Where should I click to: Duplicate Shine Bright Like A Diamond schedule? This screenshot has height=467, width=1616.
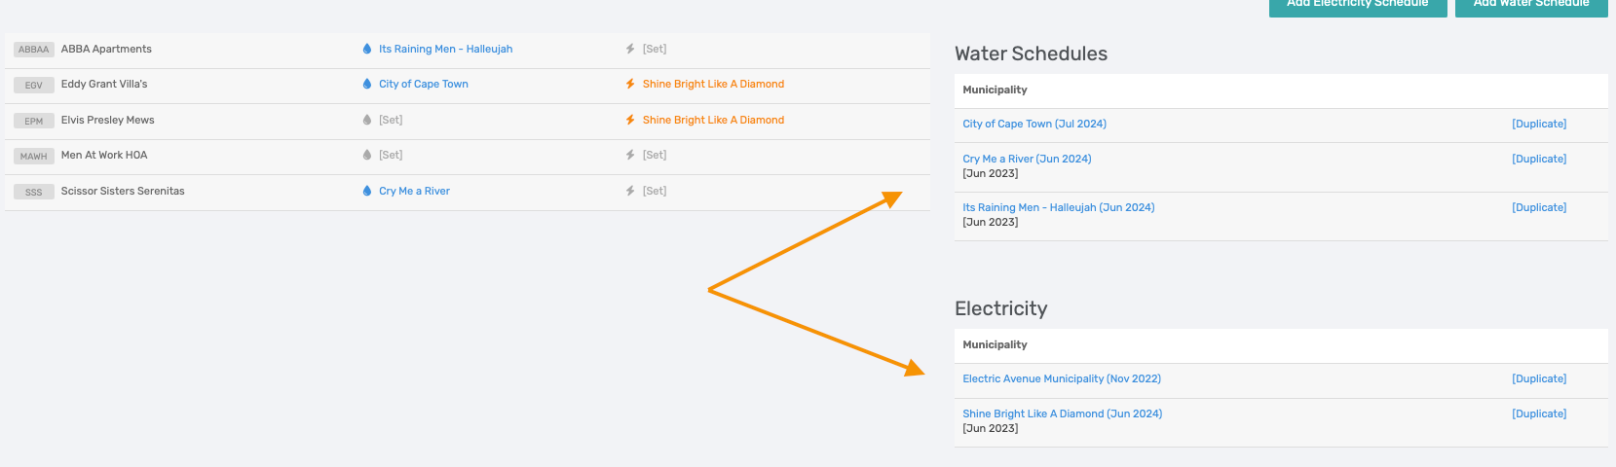tap(1539, 413)
